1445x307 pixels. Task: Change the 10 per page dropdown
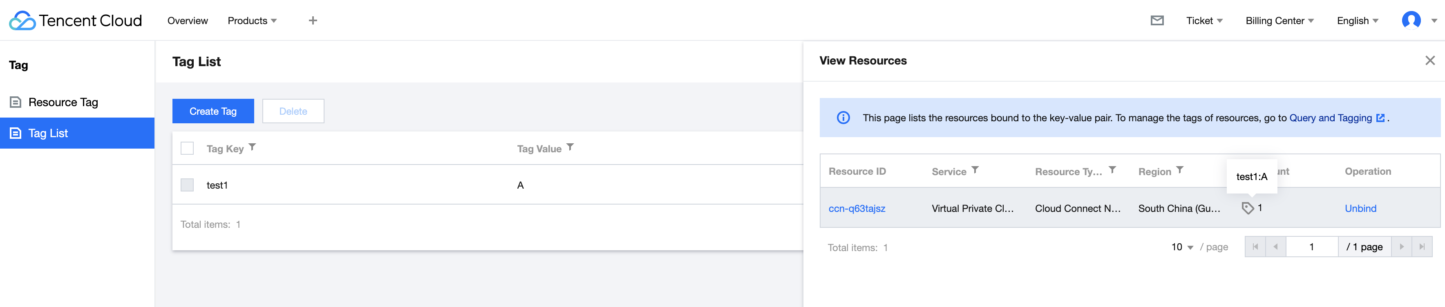pos(1182,247)
